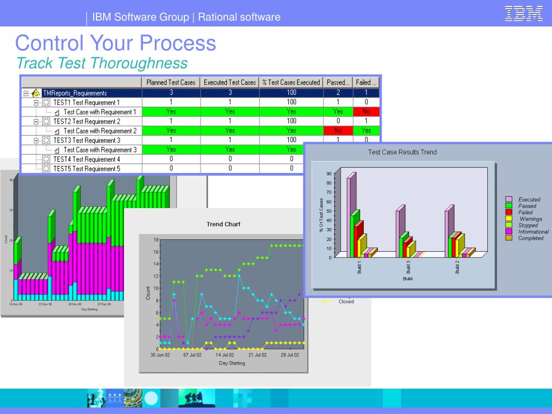Click test case icon for Requirement 1
Viewport: 552px width, 414px height.
click(57, 113)
